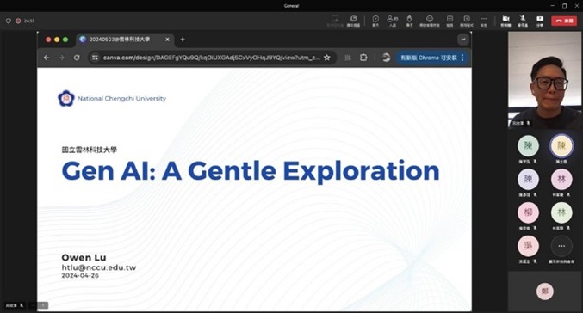Close the 20240503 browser tab

point(167,40)
